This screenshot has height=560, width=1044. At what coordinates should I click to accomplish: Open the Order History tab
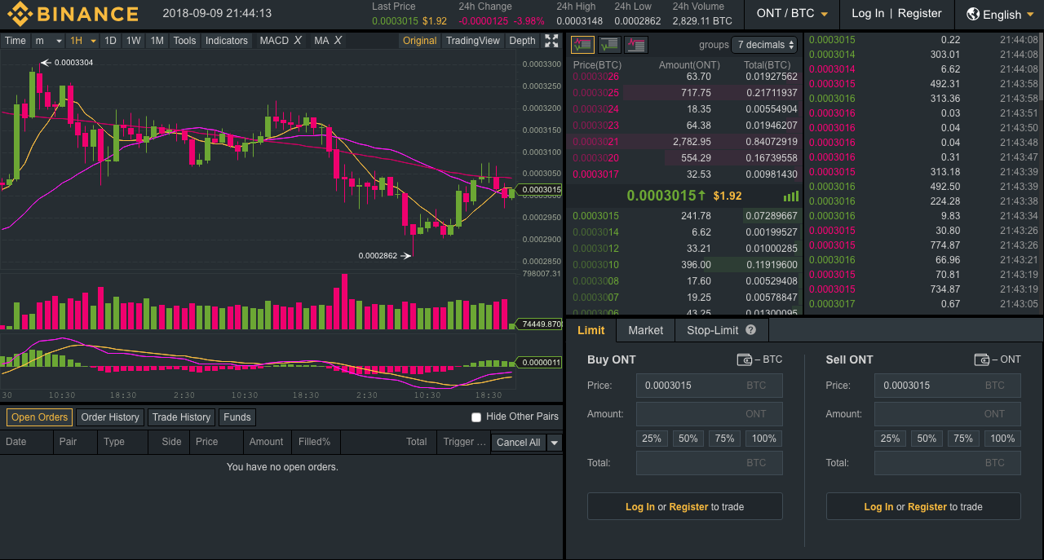[x=110, y=417]
